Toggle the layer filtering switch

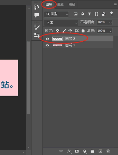click(x=112, y=14)
